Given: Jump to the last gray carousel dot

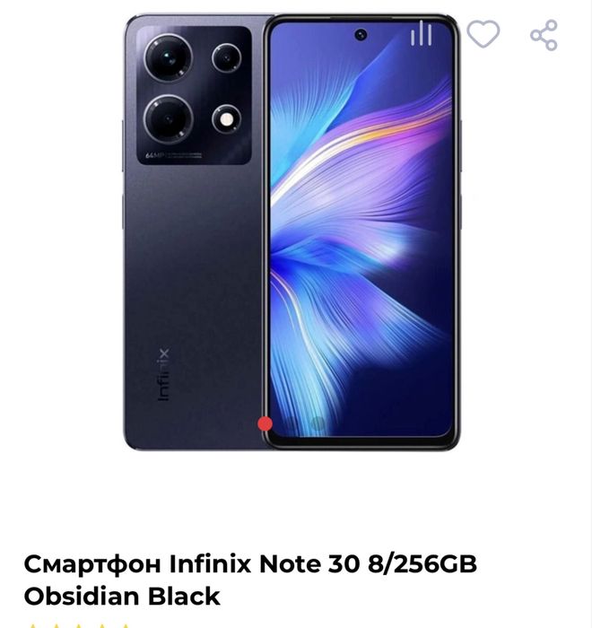Looking at the screenshot, I should point(318,423).
